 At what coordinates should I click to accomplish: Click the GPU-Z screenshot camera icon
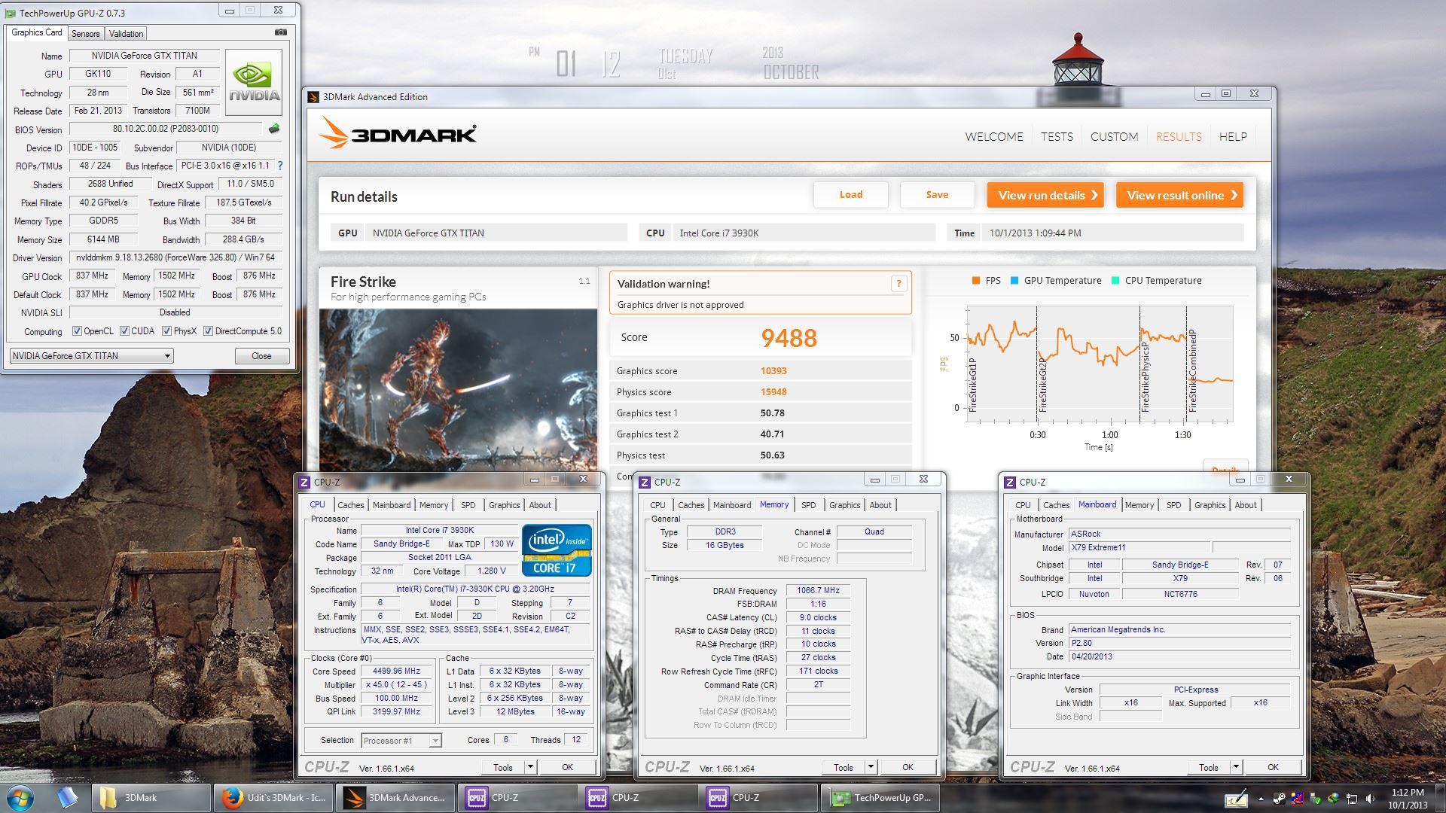click(x=281, y=32)
